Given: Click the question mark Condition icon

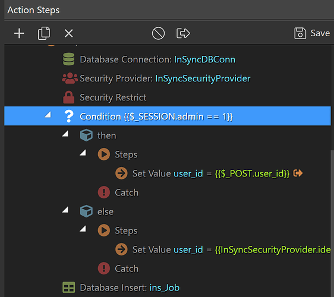Looking at the screenshot, I should point(69,116).
